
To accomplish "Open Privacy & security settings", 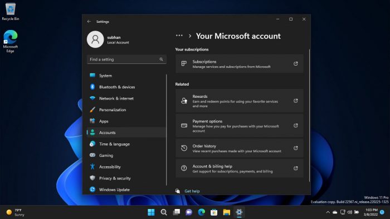I will (x=126, y=178).
